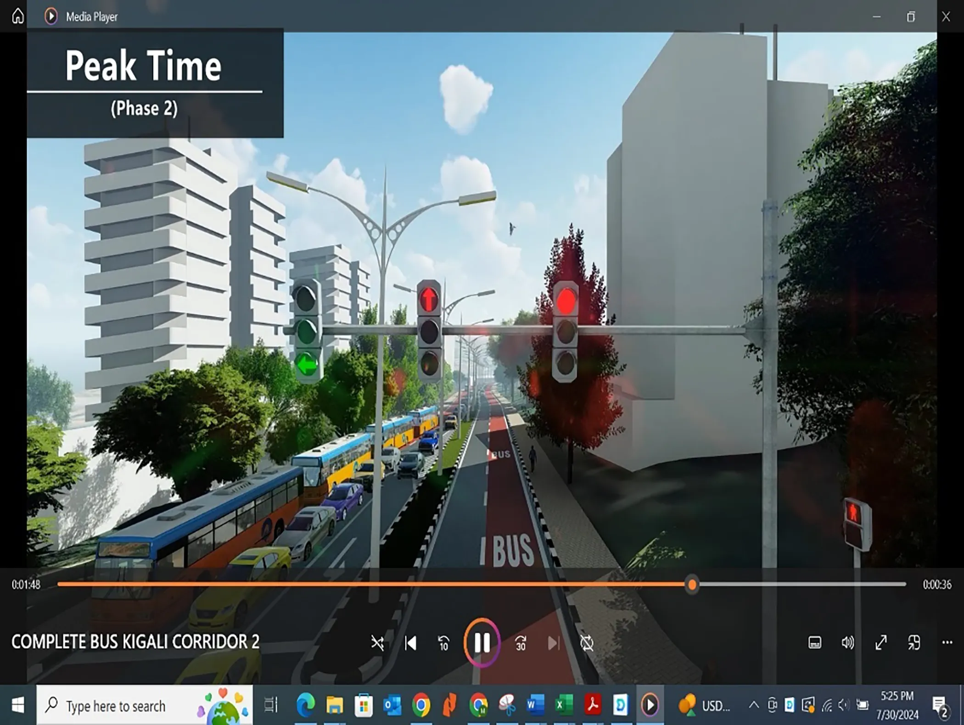Toggle repeat mode off icon

click(x=587, y=643)
